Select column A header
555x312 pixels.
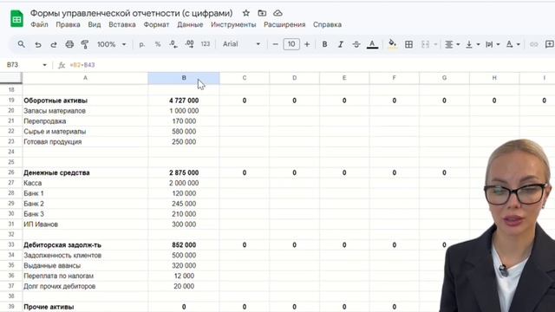coord(85,78)
